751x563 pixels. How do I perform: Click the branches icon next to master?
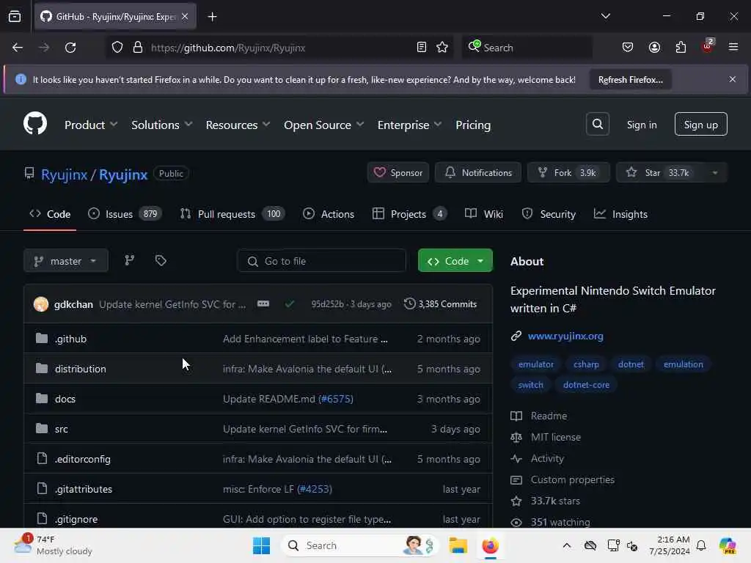pyautogui.click(x=129, y=260)
